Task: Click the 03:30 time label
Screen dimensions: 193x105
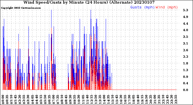Action: point(28,99)
